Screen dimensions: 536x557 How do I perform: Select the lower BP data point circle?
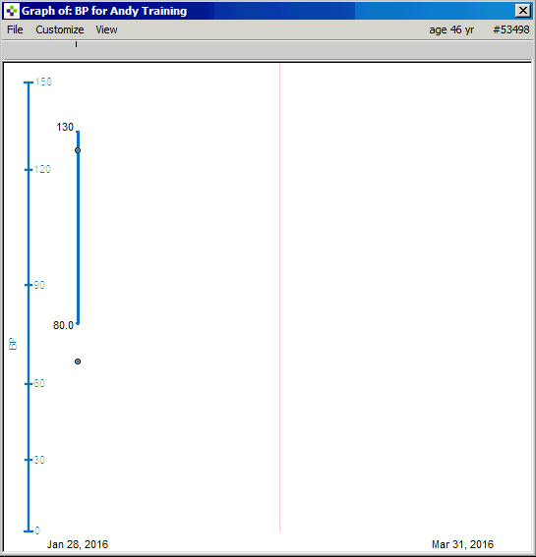[78, 362]
